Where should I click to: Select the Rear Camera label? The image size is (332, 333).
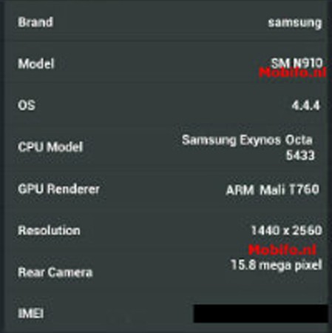point(55,272)
